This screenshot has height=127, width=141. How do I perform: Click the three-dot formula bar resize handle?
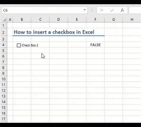point(92,10)
